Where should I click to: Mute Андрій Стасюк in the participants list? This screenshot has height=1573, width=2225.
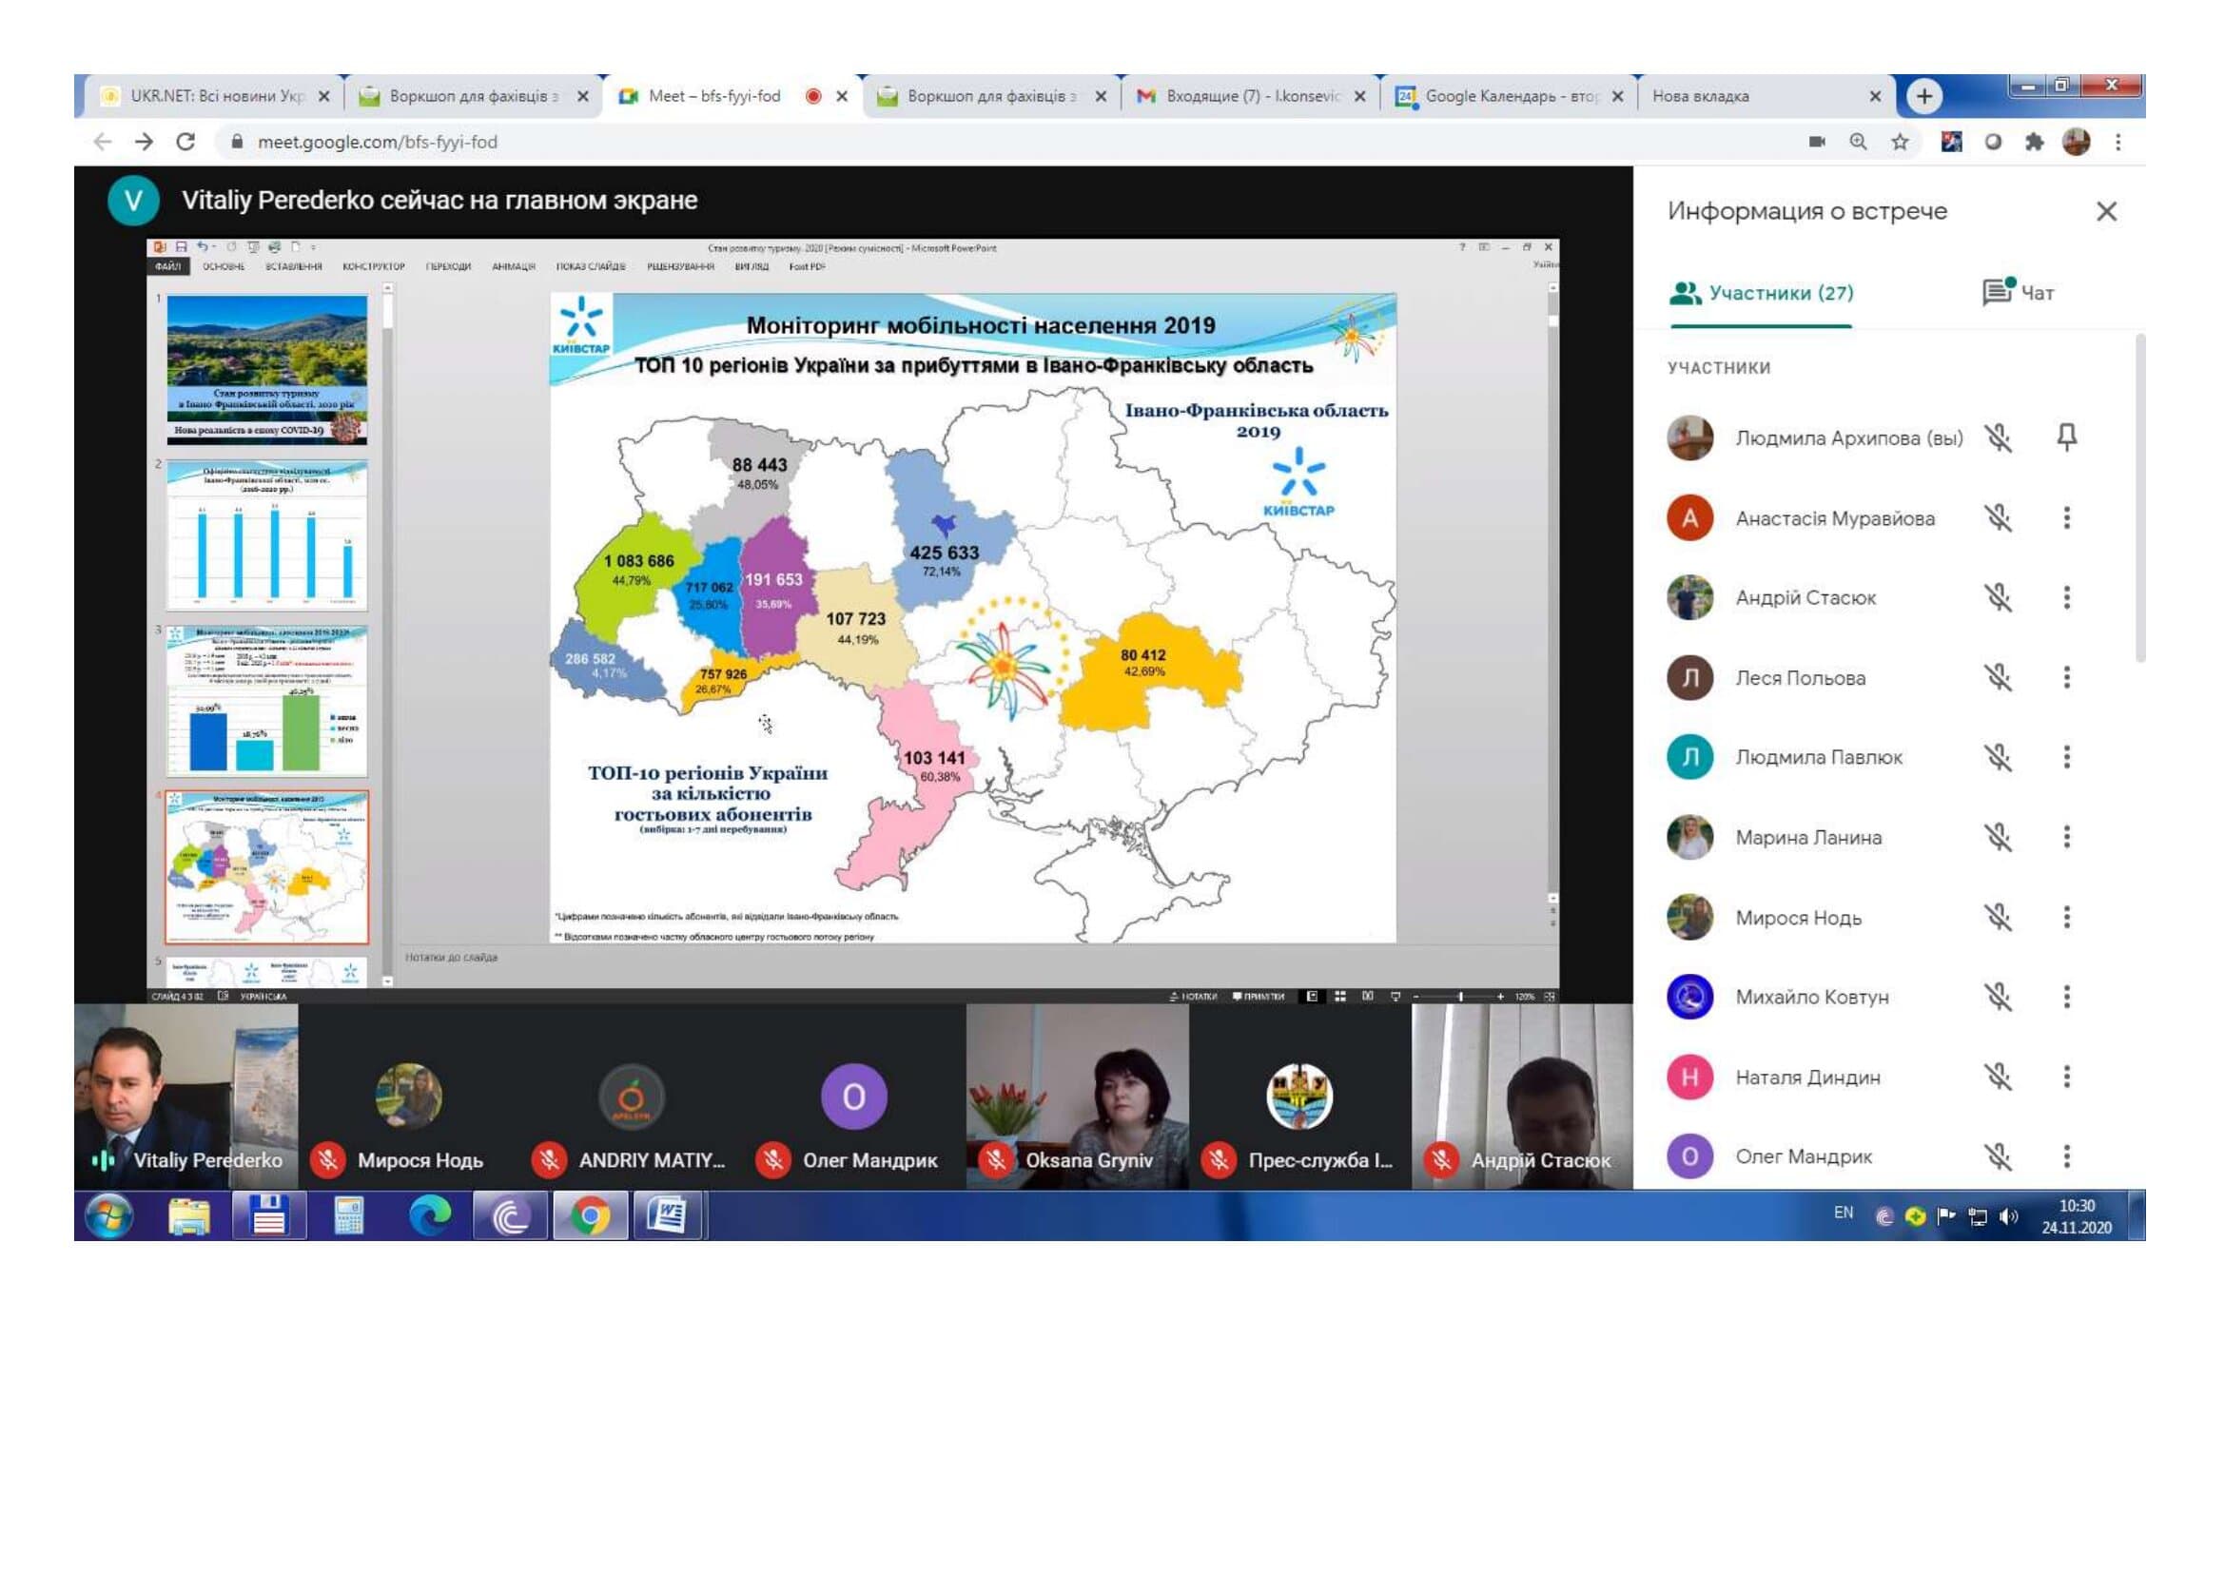coord(1998,597)
